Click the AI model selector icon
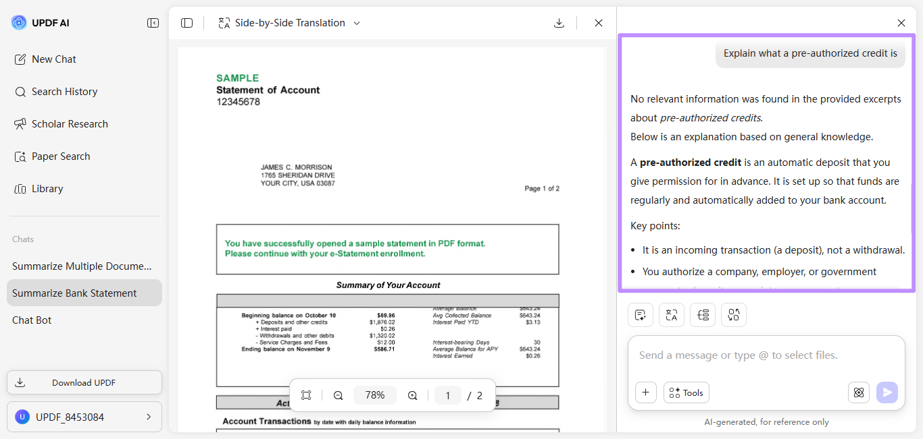This screenshot has height=439, width=923. click(x=859, y=392)
